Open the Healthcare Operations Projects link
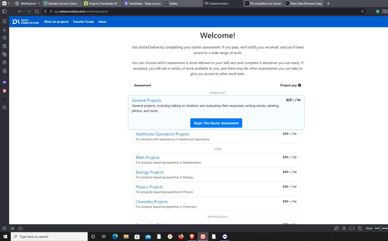The image size is (388, 241). pos(162,134)
